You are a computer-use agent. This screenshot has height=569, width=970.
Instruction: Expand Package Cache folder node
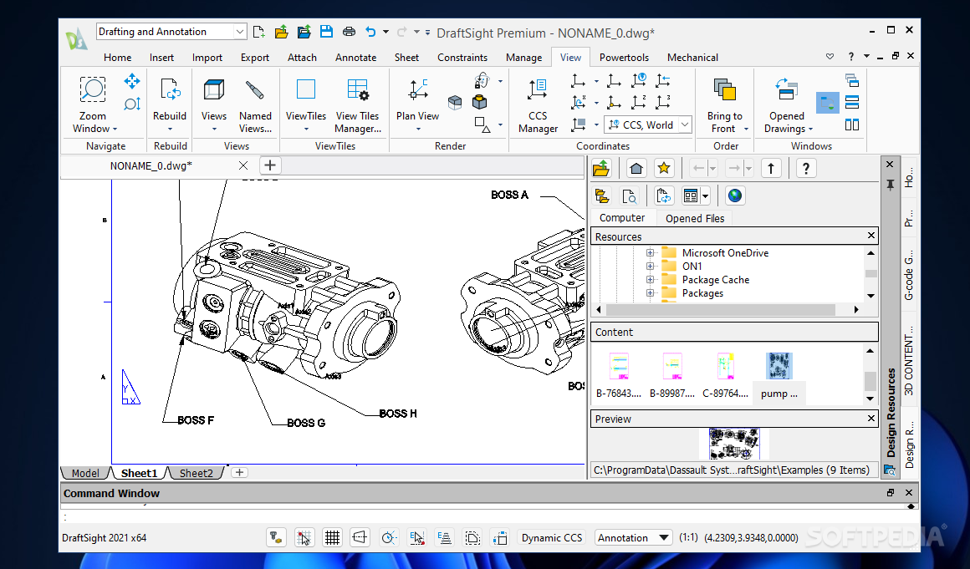point(650,280)
